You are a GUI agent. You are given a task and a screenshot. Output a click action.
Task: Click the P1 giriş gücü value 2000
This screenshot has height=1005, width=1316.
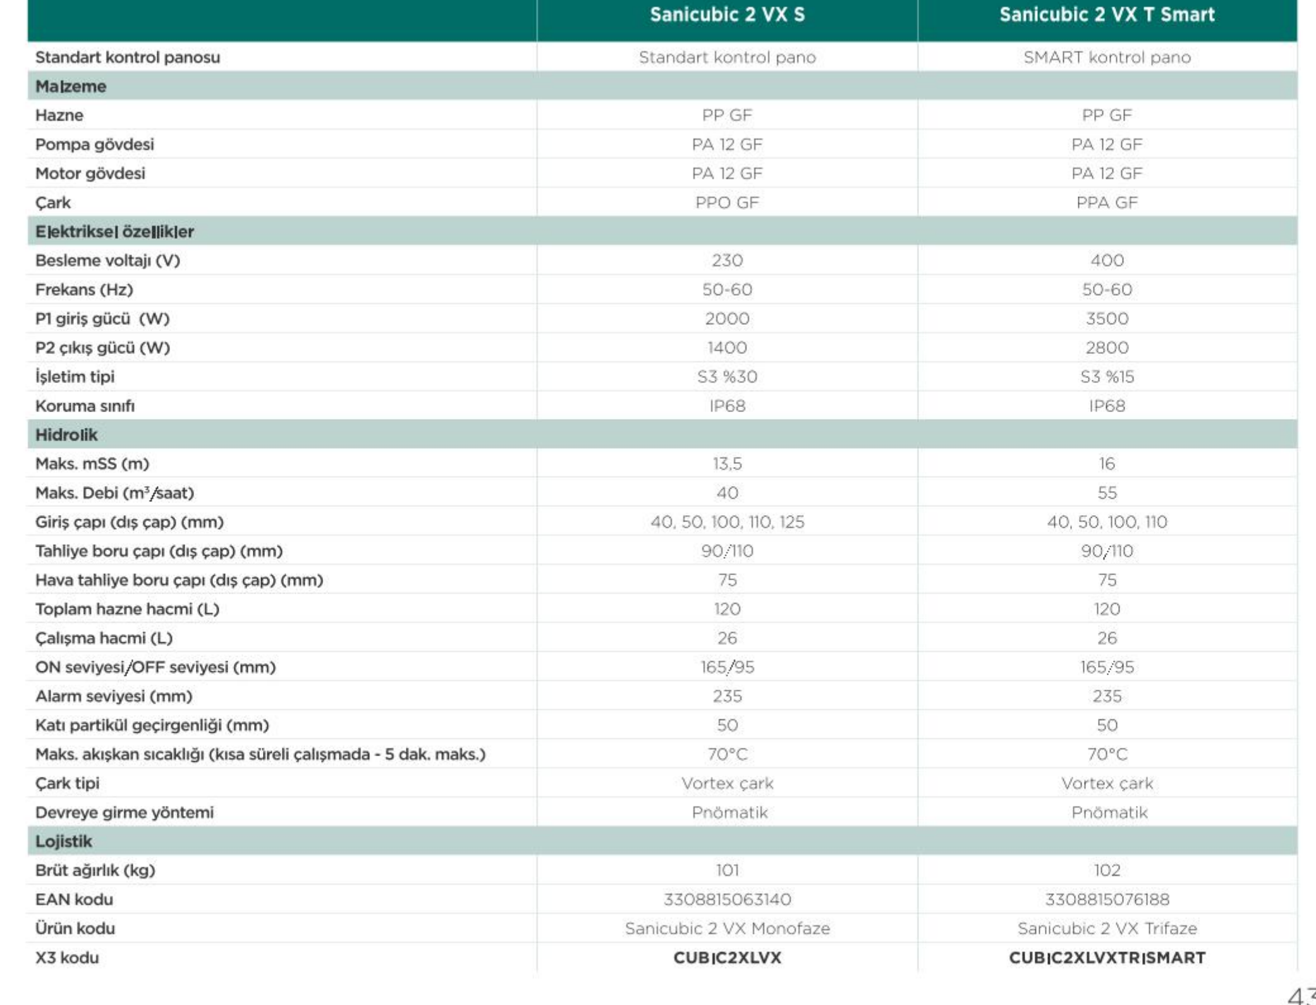coord(727,319)
